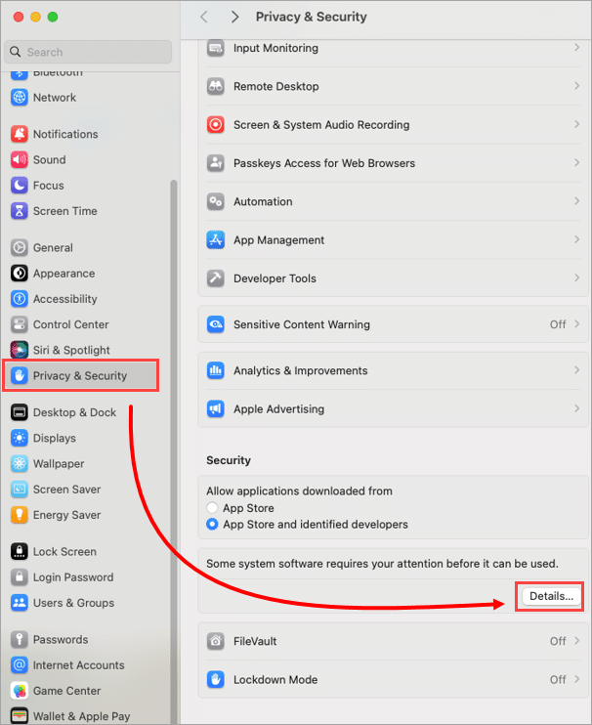Open the Remote Desktop row chevron
The image size is (592, 725).
tap(576, 86)
